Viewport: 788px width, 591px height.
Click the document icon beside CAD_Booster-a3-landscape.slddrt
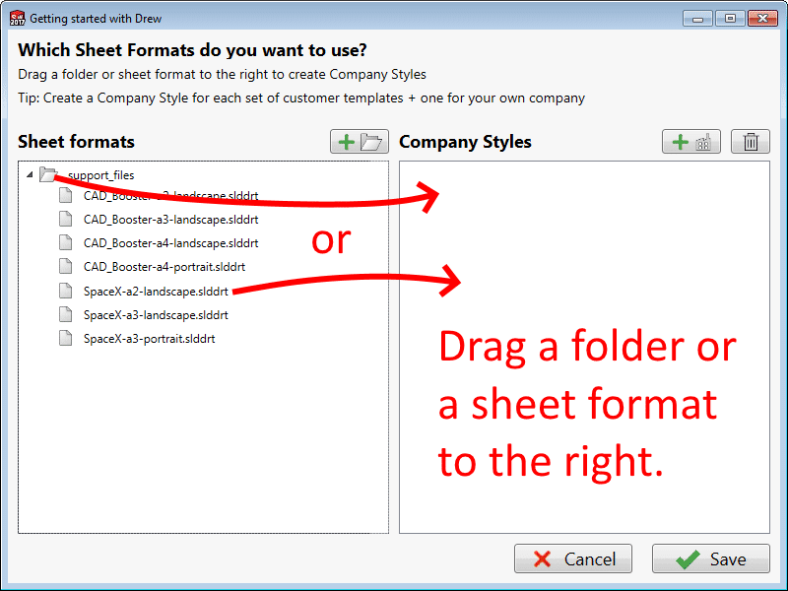point(65,219)
